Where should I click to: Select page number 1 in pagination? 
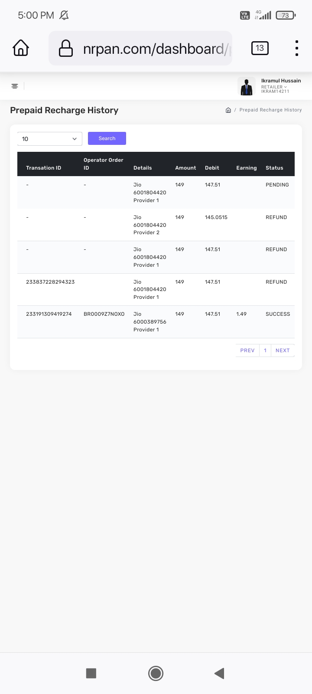[265, 350]
